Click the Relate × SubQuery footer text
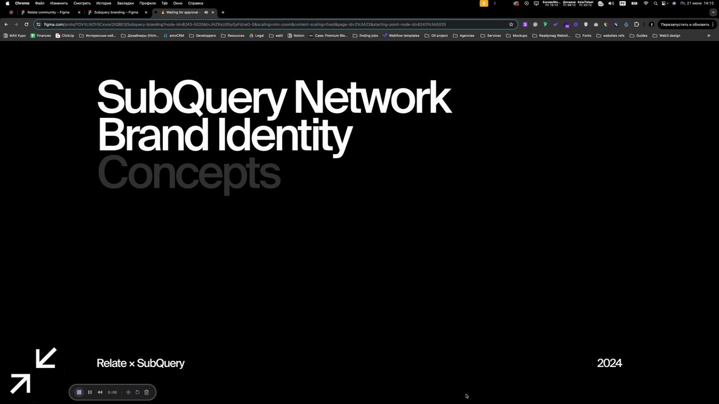This screenshot has width=719, height=404. [140, 363]
